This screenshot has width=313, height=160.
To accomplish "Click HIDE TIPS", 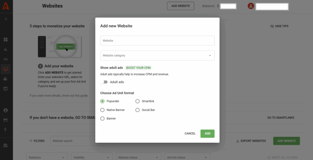I will (x=279, y=26).
